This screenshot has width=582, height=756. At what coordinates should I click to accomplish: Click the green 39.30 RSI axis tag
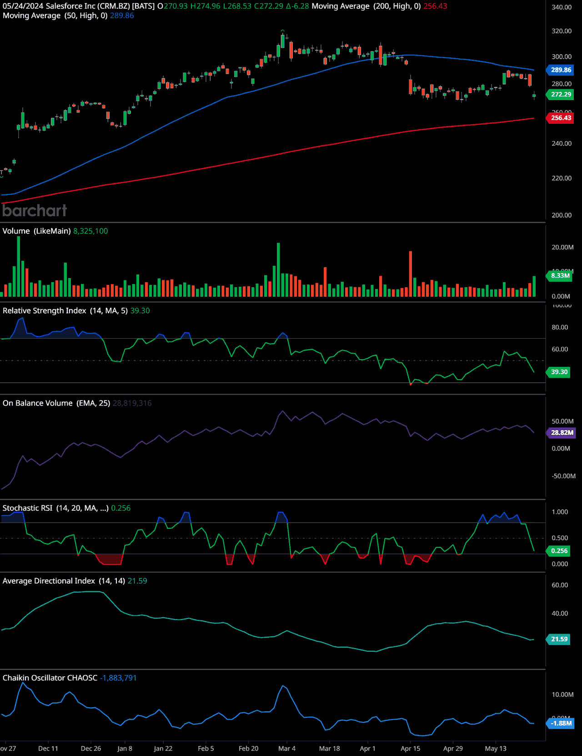559,372
